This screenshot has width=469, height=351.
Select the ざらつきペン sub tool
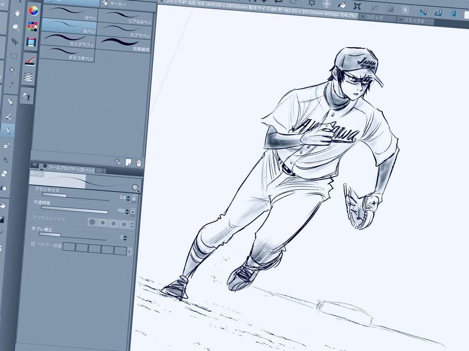pyautogui.click(x=67, y=53)
